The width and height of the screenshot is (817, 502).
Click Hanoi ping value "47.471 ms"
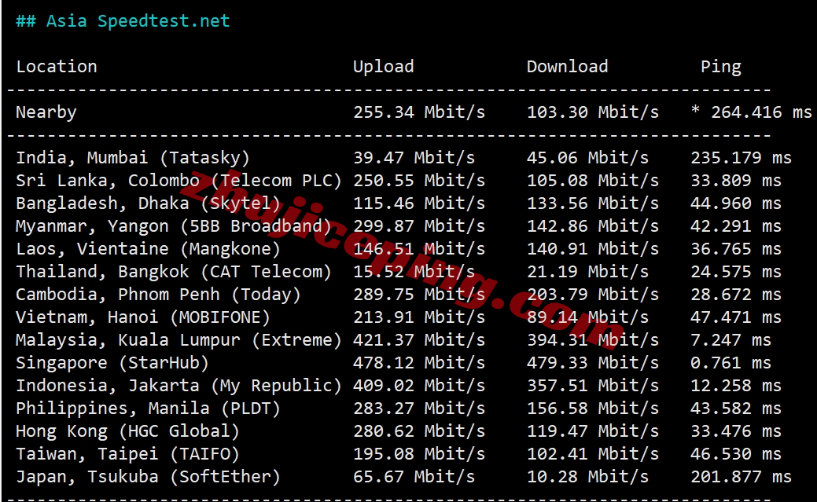736,317
